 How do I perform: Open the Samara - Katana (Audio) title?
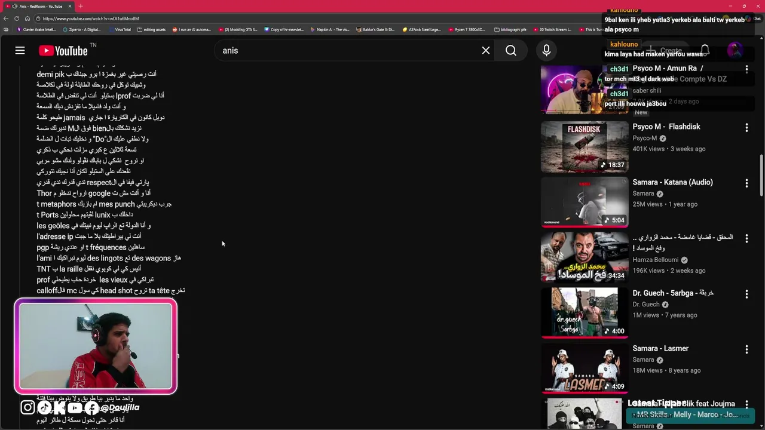click(x=672, y=182)
